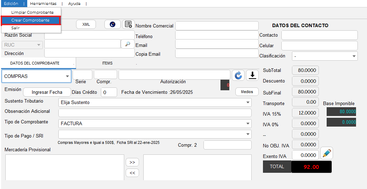367x189 pixels.
Task: Switch to the ITEMS tab
Action: tap(107, 63)
